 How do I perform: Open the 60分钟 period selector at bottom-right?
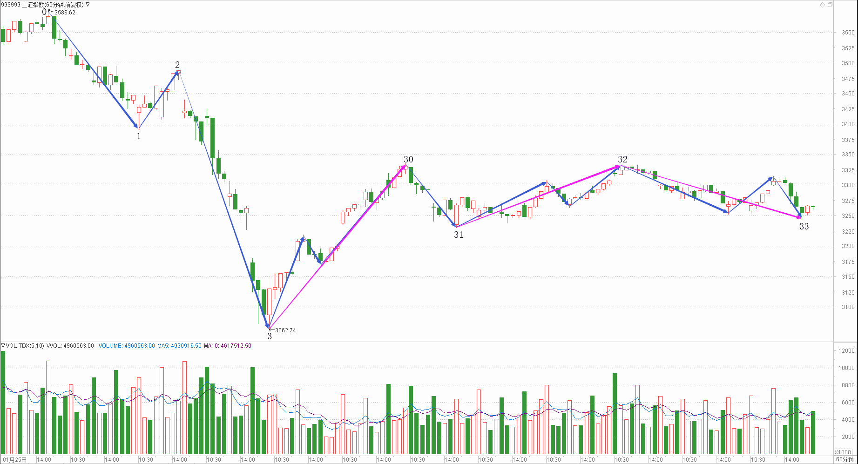click(845, 459)
